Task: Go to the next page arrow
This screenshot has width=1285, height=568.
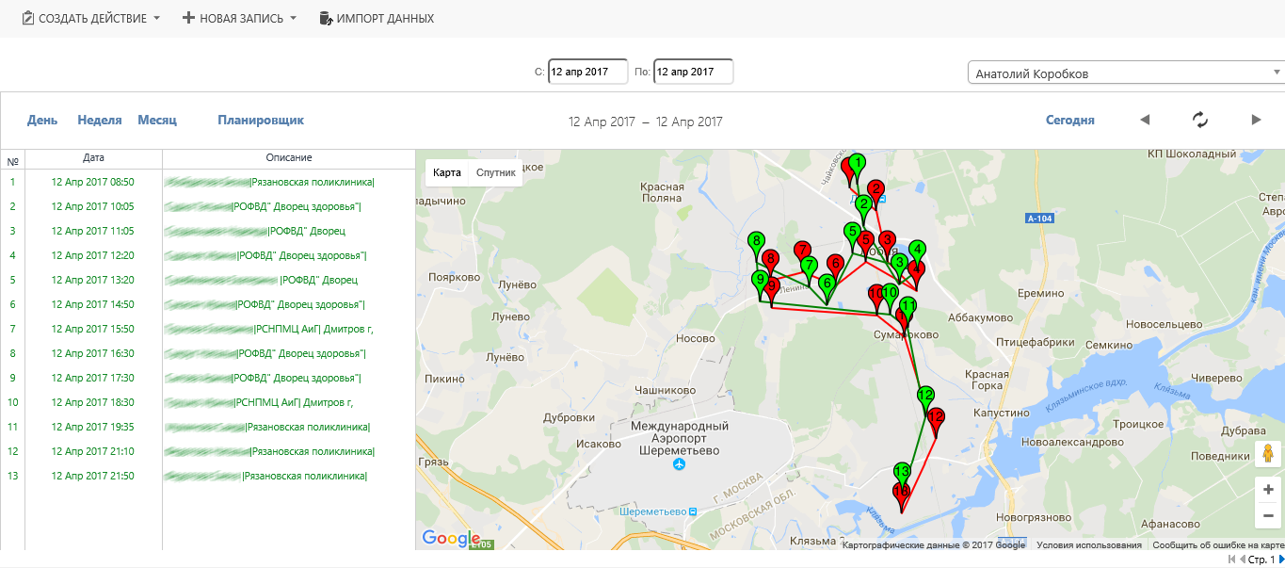Action: pyautogui.click(x=1281, y=560)
